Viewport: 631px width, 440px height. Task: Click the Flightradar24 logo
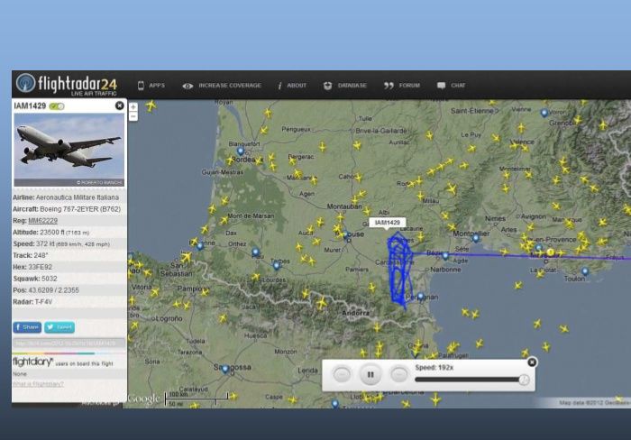67,84
